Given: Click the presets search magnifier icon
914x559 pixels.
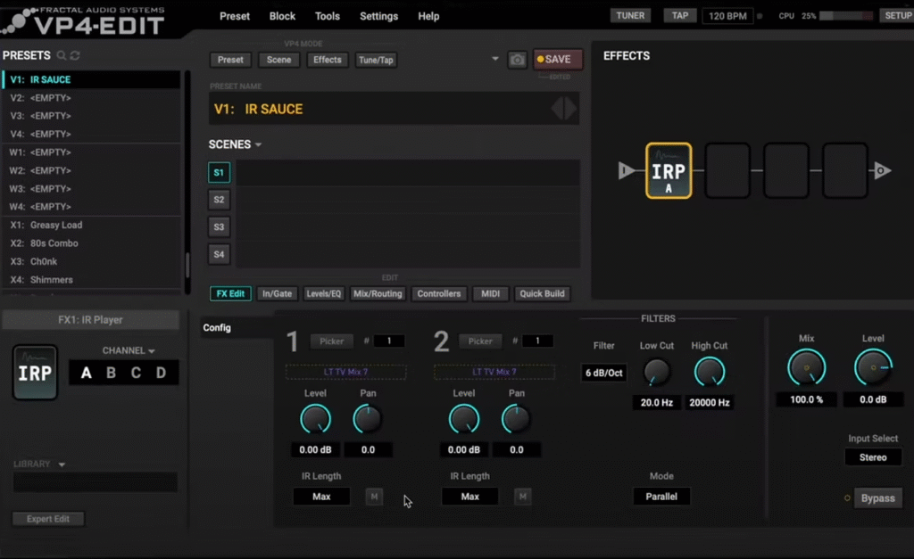Looking at the screenshot, I should click(x=62, y=55).
